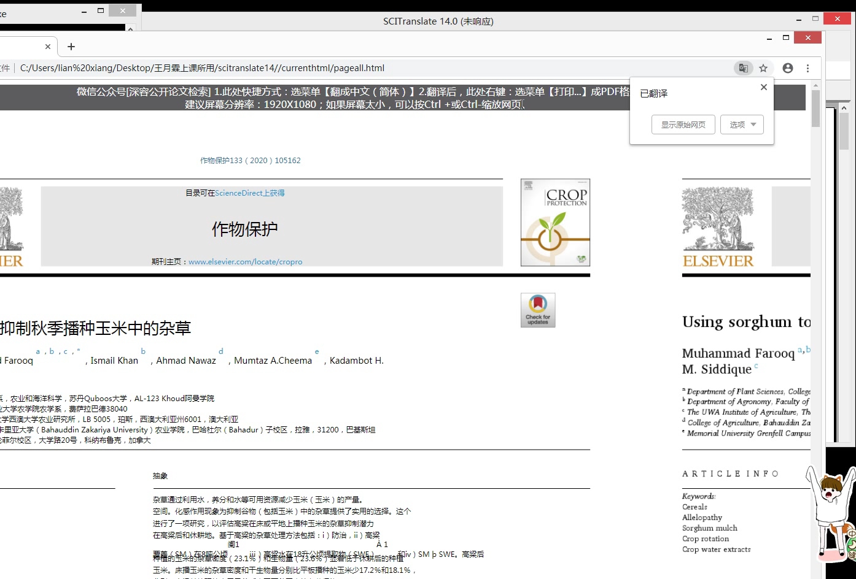Click author name Ahmad Nawaz

tap(186, 361)
